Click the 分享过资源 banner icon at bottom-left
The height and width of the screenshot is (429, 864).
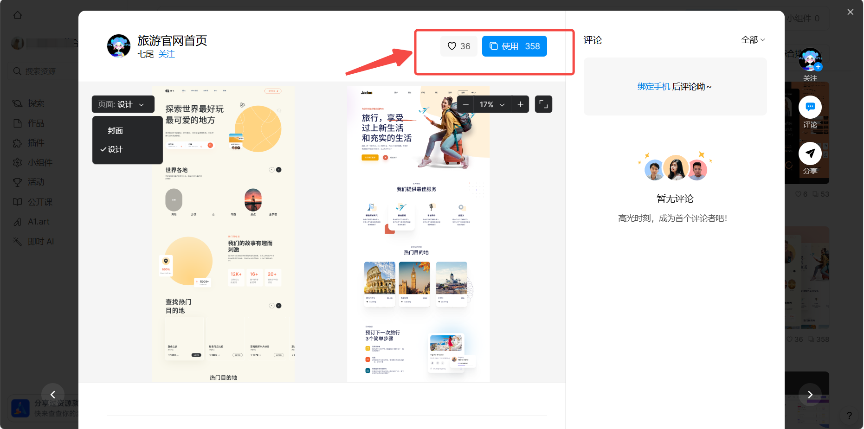pos(20,408)
